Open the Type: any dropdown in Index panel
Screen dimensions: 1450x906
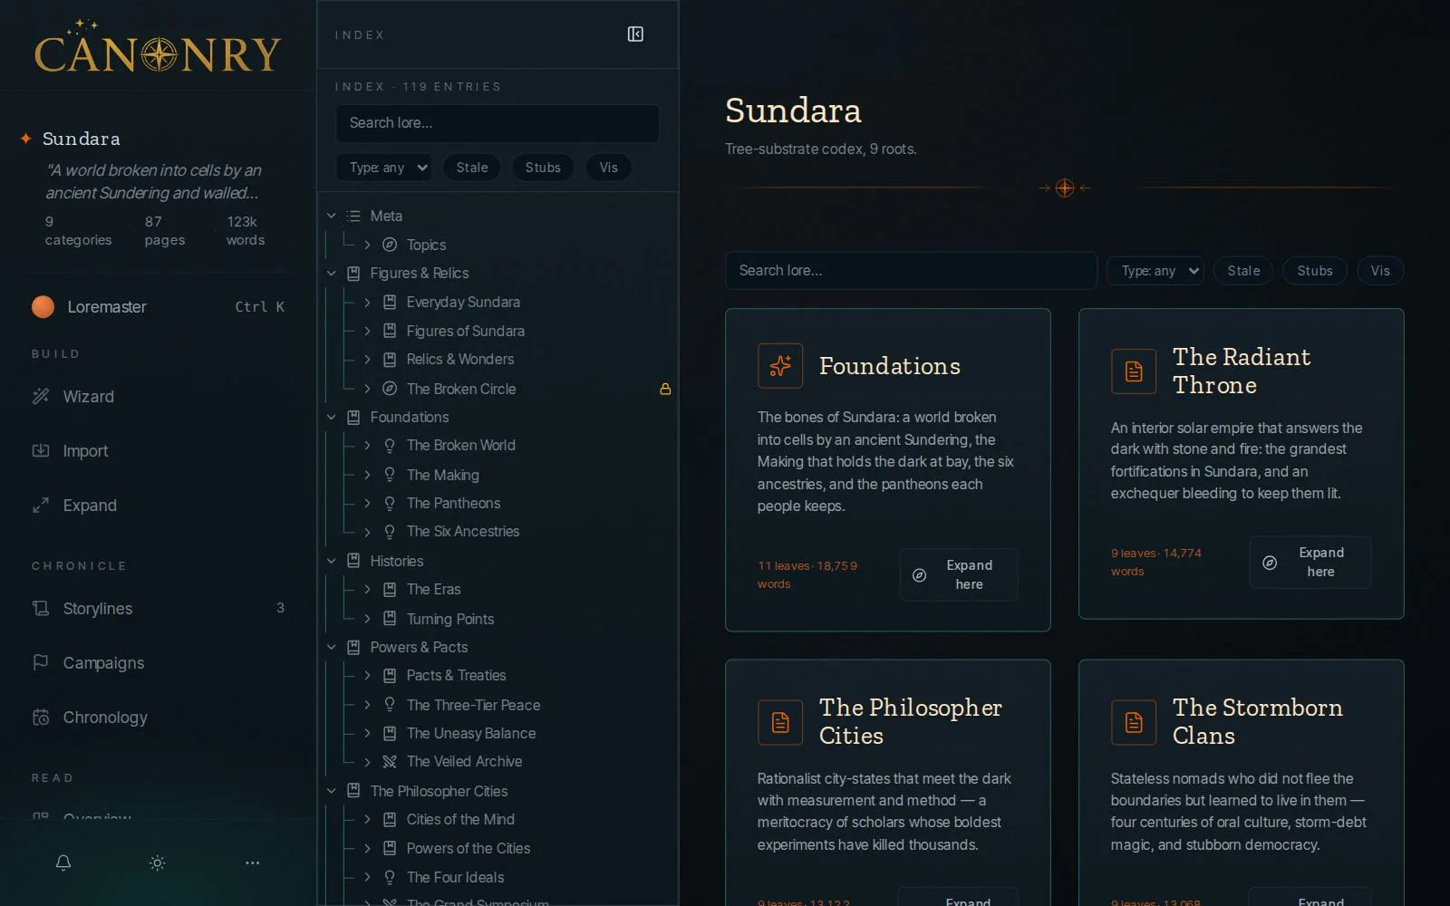pyautogui.click(x=384, y=168)
